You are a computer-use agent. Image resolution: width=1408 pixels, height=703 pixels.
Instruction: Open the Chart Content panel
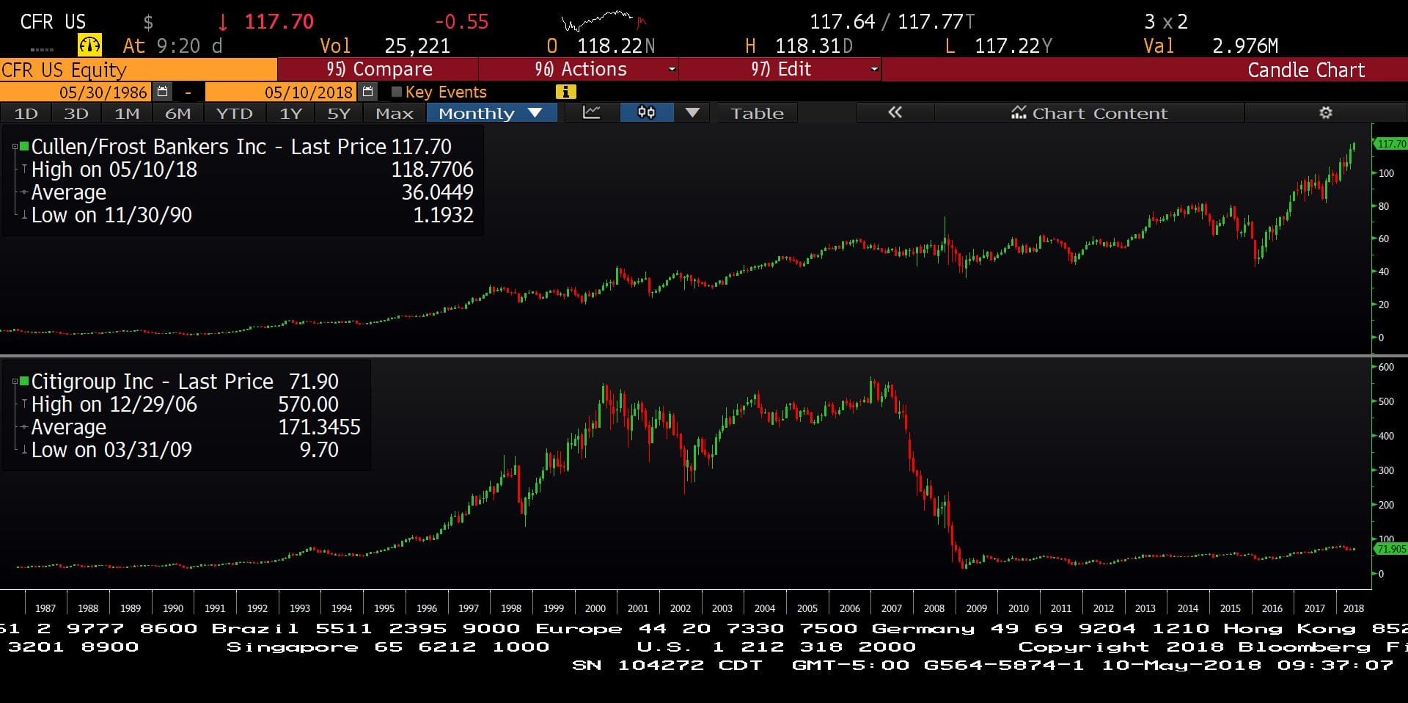[x=1089, y=113]
